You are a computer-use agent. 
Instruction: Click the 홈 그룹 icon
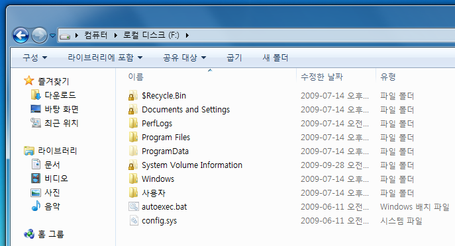pos(28,233)
